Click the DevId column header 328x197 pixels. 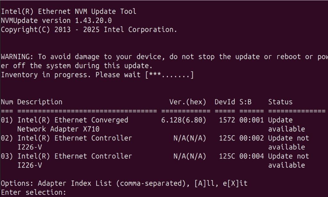(225, 102)
